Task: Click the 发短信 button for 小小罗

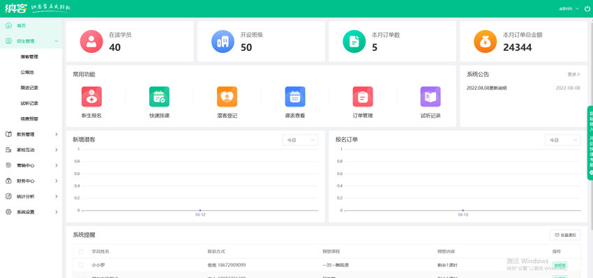Action: (560, 265)
